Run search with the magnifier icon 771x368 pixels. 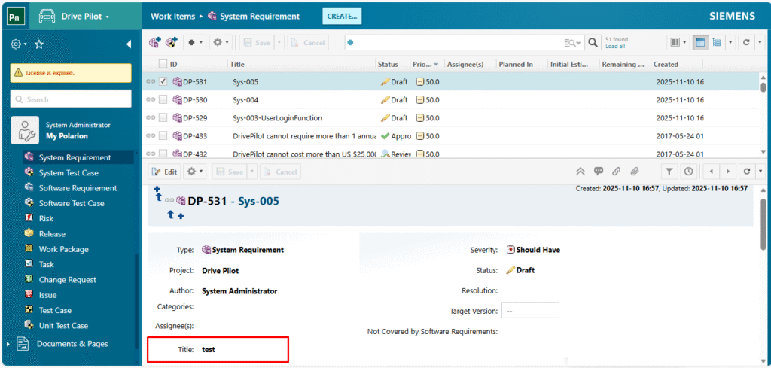click(x=593, y=43)
